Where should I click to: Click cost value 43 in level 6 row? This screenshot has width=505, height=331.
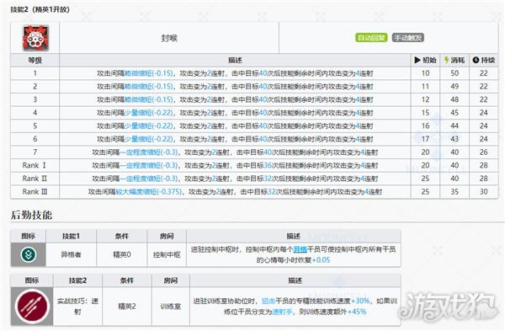[x=454, y=139]
